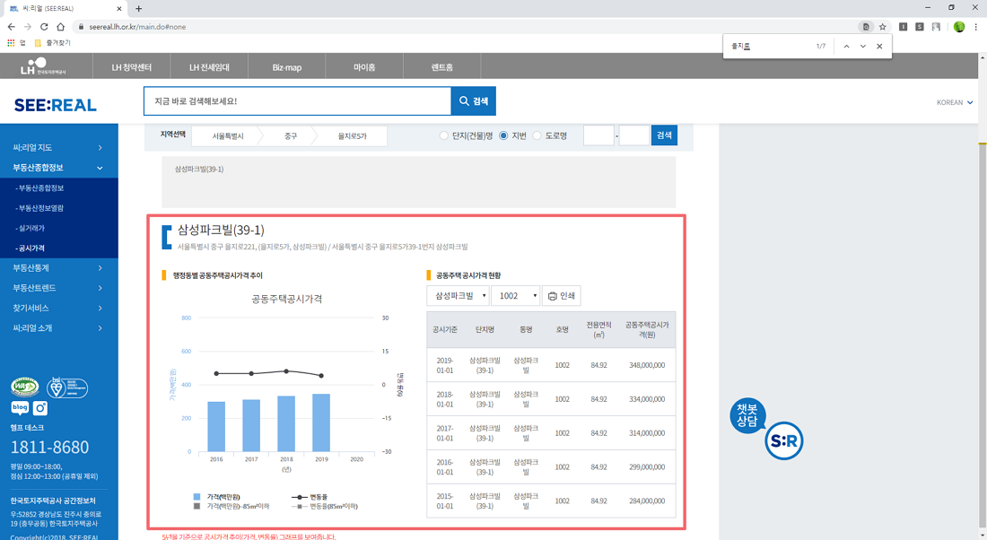The height and width of the screenshot is (540, 987).
Task: Open 마이홈 top menu
Action: 364,66
